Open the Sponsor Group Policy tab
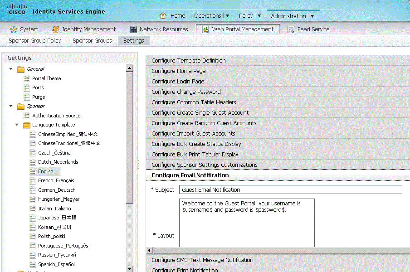Viewport: 410px width, 272px height. (35, 41)
